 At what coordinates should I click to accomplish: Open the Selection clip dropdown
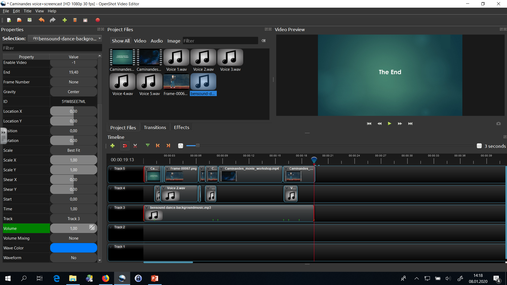pyautogui.click(x=100, y=39)
